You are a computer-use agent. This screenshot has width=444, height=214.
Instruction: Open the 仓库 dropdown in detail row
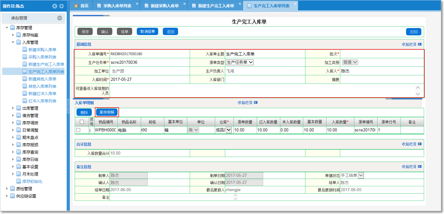click(x=229, y=130)
